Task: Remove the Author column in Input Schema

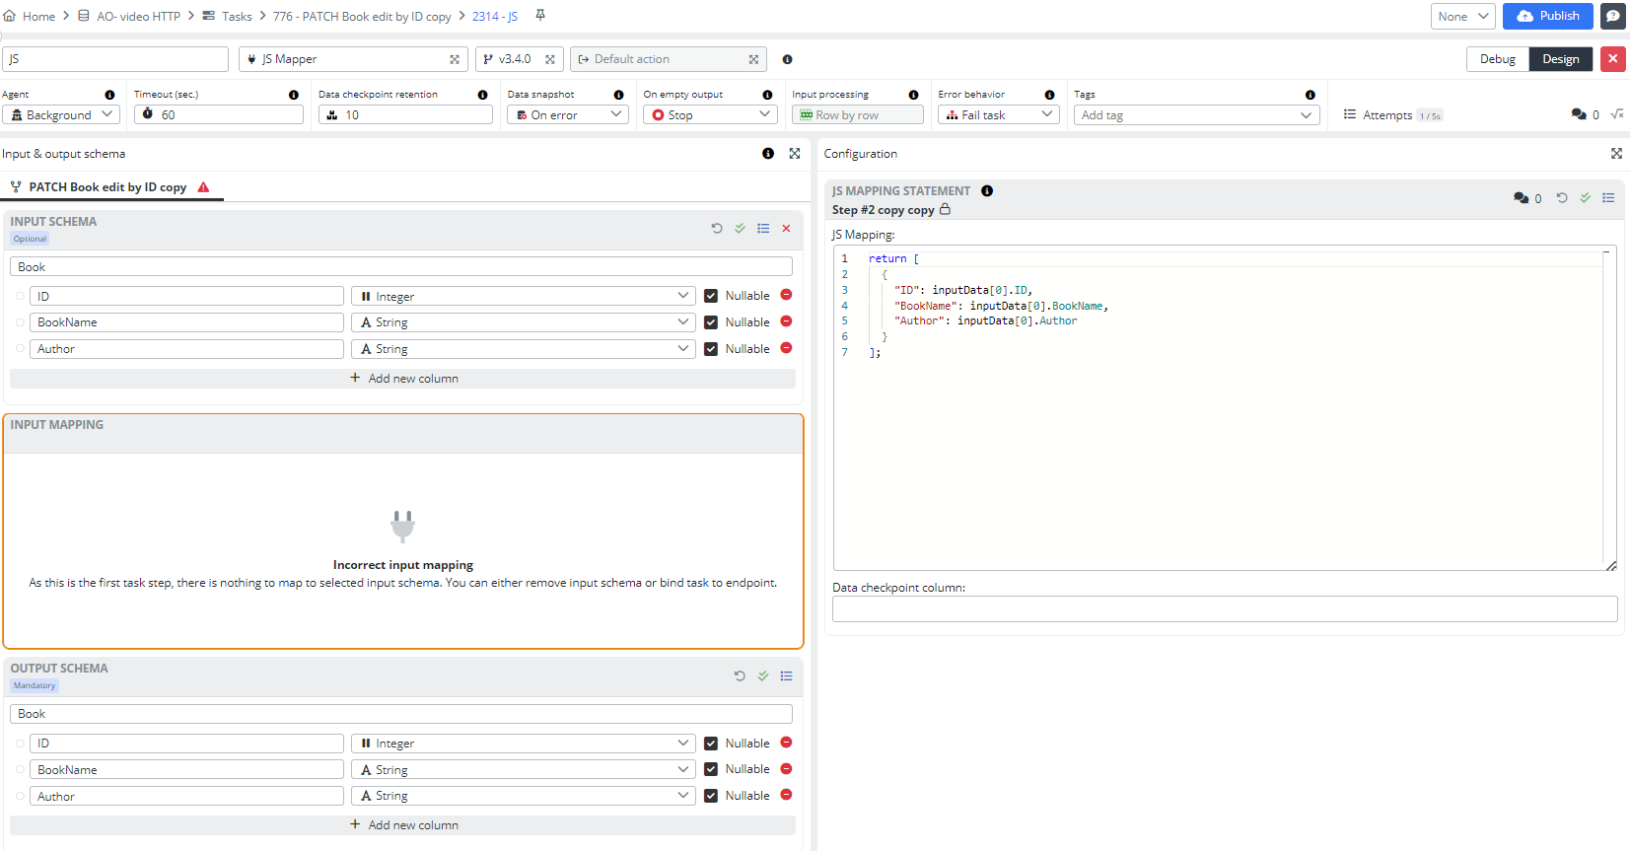Action: tap(786, 348)
